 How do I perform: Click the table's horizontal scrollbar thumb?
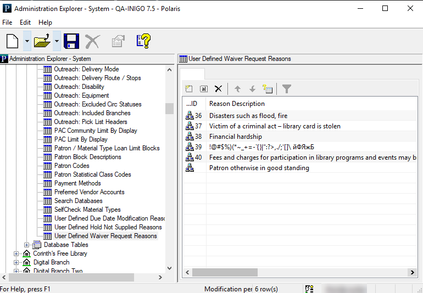[x=225, y=272]
